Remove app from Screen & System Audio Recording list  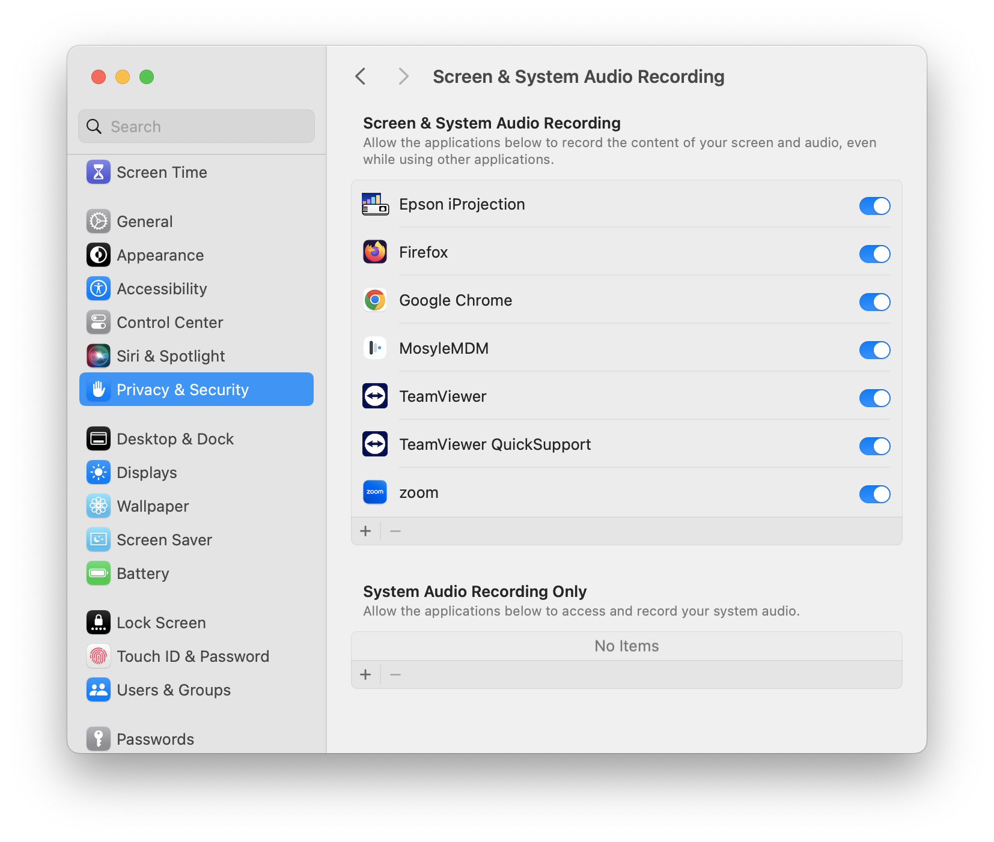pos(395,531)
